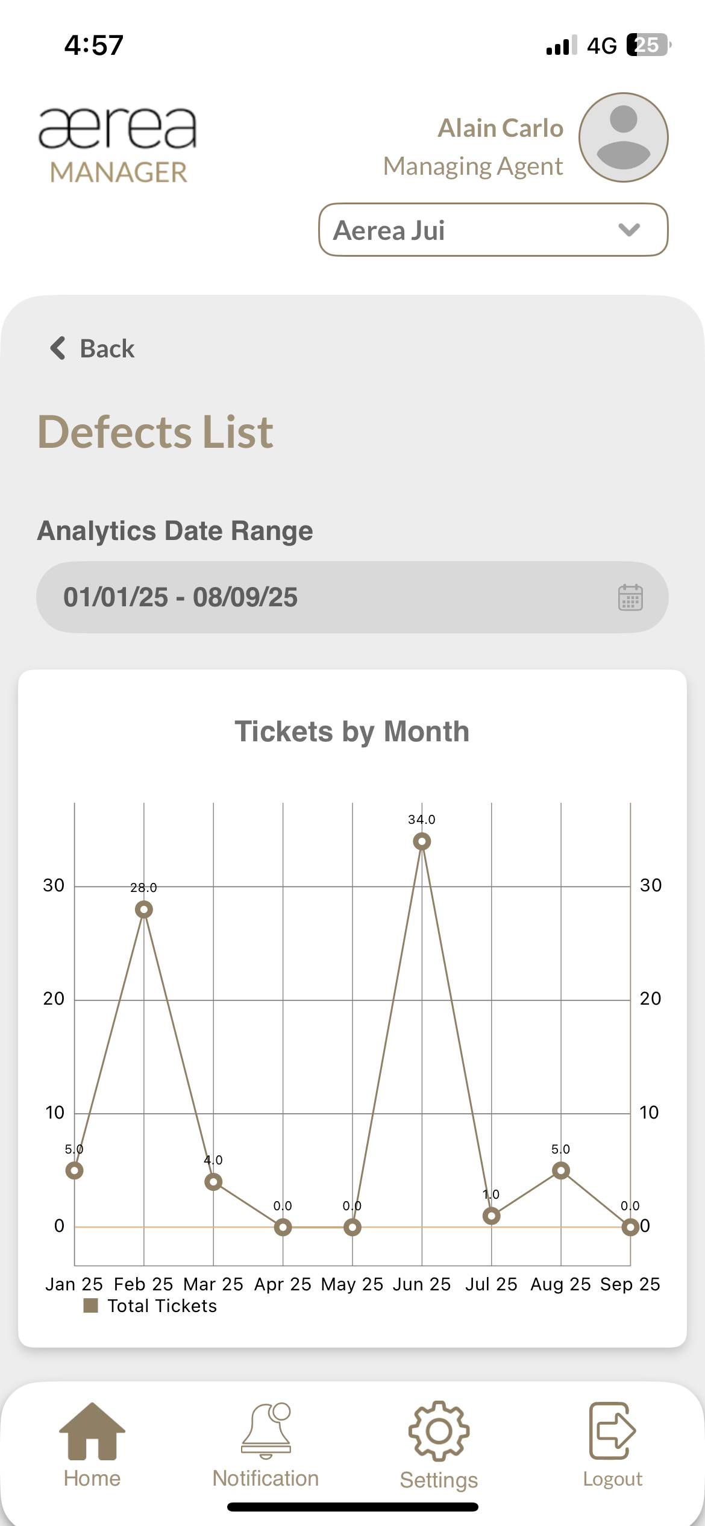Image resolution: width=705 pixels, height=1526 pixels.
Task: Go to Home via house icon
Action: click(x=92, y=1431)
